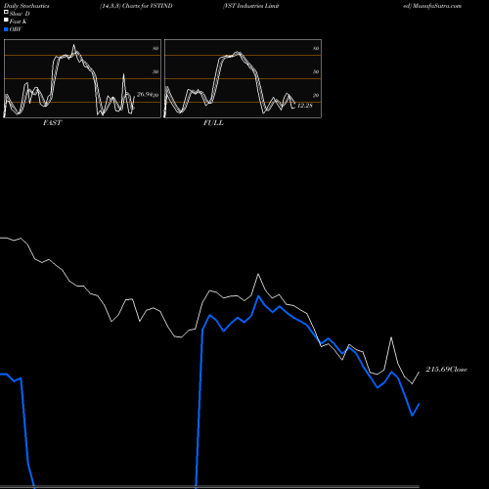Click the 'Charts for VSTIND' title text

click(x=147, y=6)
